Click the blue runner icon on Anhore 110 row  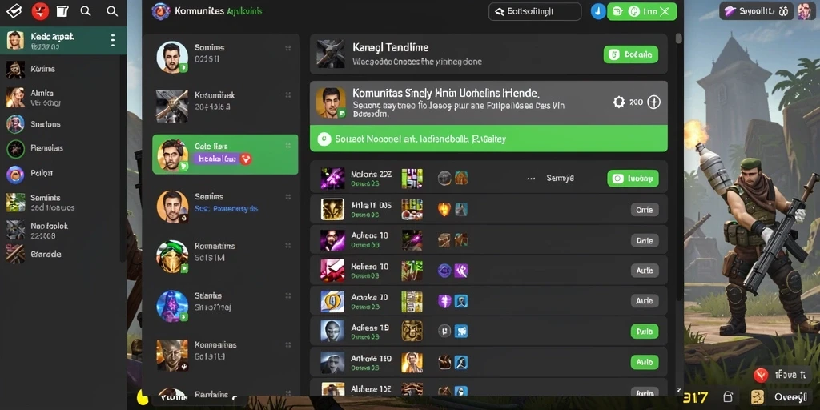click(461, 362)
